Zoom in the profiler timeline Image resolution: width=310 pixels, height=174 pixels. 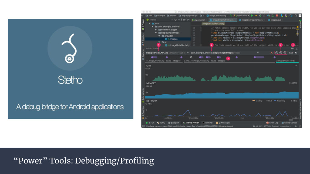pos(281,53)
